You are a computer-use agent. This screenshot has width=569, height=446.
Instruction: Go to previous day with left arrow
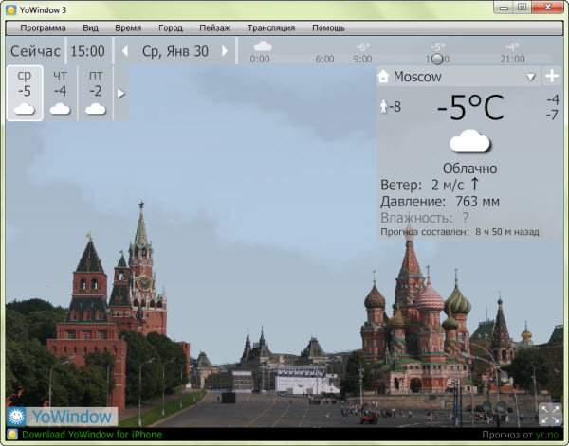click(126, 51)
